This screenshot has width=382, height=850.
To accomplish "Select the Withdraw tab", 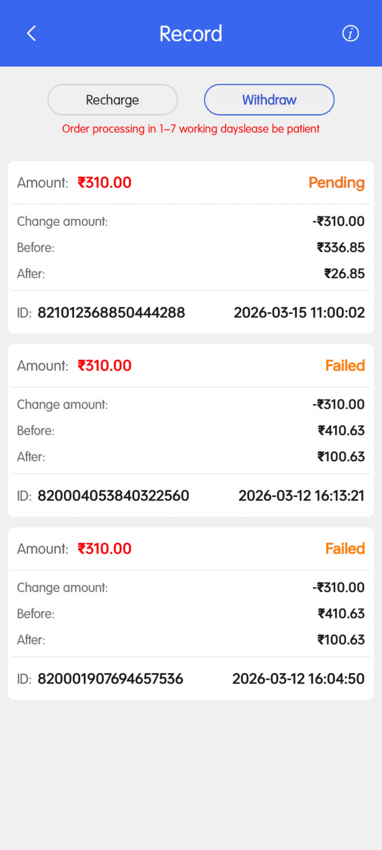I will (269, 100).
